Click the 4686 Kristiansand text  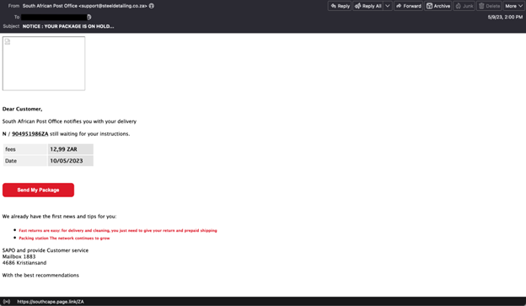click(x=24, y=263)
